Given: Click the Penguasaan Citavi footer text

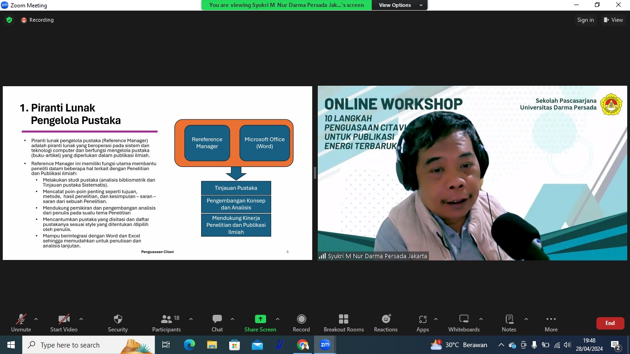Looking at the screenshot, I should 157,252.
